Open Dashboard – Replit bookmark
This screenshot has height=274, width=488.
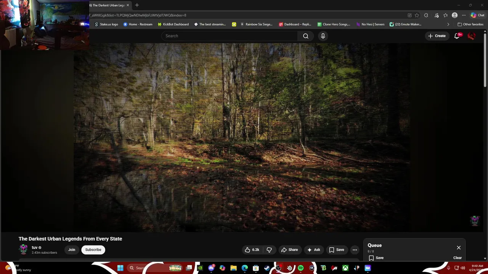[295, 24]
